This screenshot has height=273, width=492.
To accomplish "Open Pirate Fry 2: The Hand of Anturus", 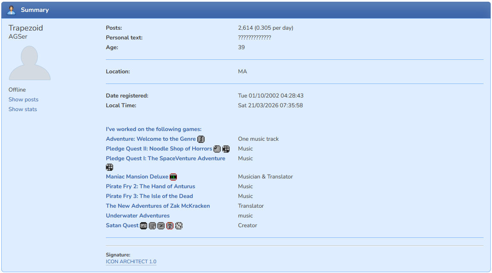I will [150, 187].
